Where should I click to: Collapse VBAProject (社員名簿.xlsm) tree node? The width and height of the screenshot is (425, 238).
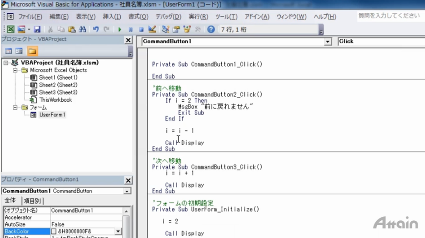tap(6, 63)
